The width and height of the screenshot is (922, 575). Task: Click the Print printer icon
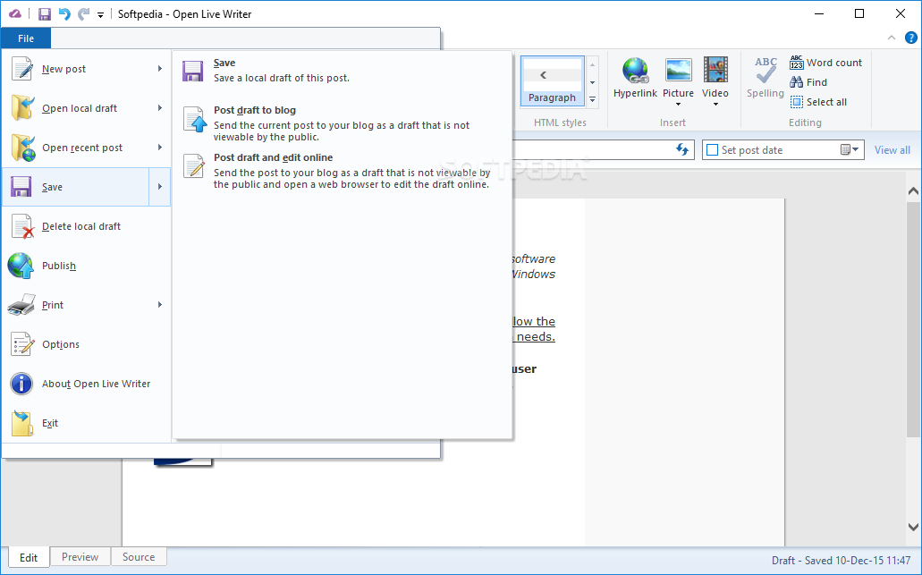pyautogui.click(x=21, y=305)
